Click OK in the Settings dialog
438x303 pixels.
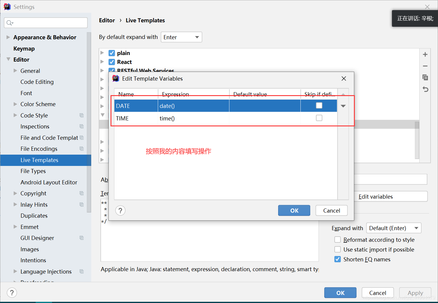[x=340, y=293]
